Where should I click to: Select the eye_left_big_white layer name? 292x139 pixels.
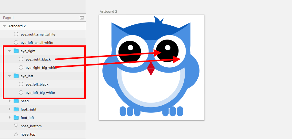click(x=40, y=93)
